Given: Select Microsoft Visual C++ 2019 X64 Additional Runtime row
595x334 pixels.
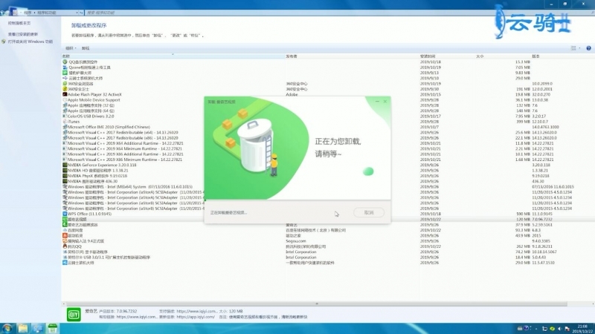Looking at the screenshot, I should (x=328, y=143).
